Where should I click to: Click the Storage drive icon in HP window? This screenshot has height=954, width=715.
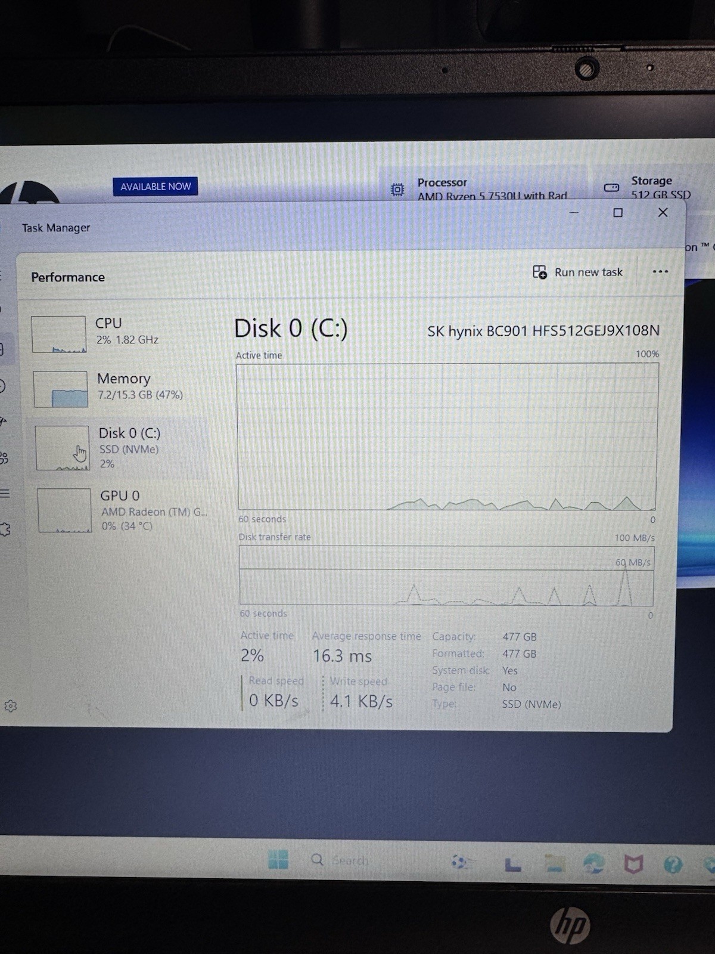[612, 187]
